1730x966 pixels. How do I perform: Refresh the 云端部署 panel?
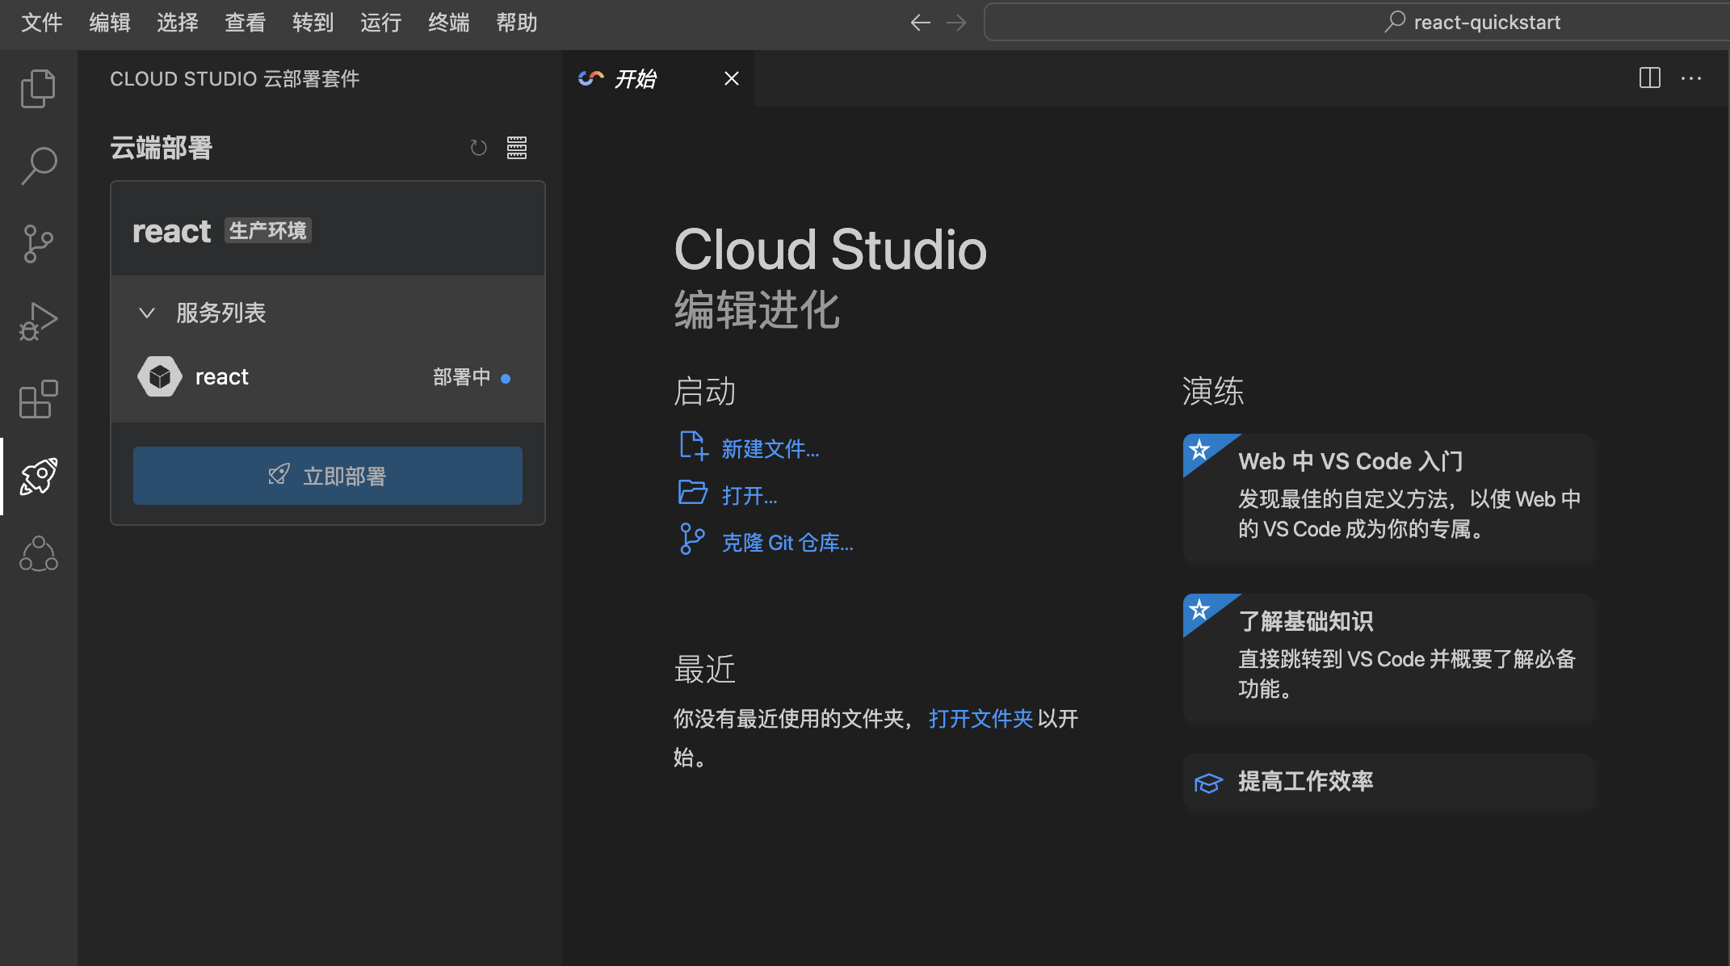pos(479,148)
